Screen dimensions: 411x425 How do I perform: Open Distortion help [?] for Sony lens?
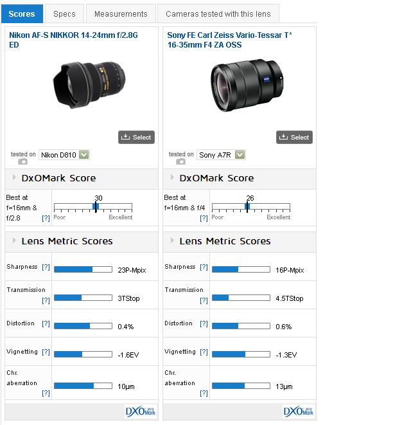(x=204, y=323)
